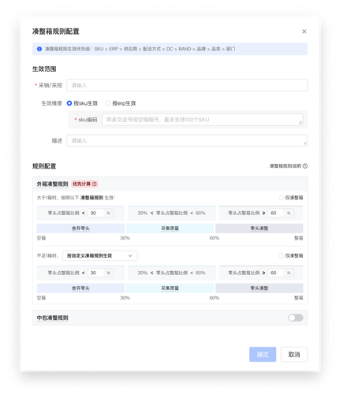Image resolution: width=340 pixels, height=394 pixels.
Task: Click the question mark icon beside 凑整箱规则说明
Action: (305, 166)
